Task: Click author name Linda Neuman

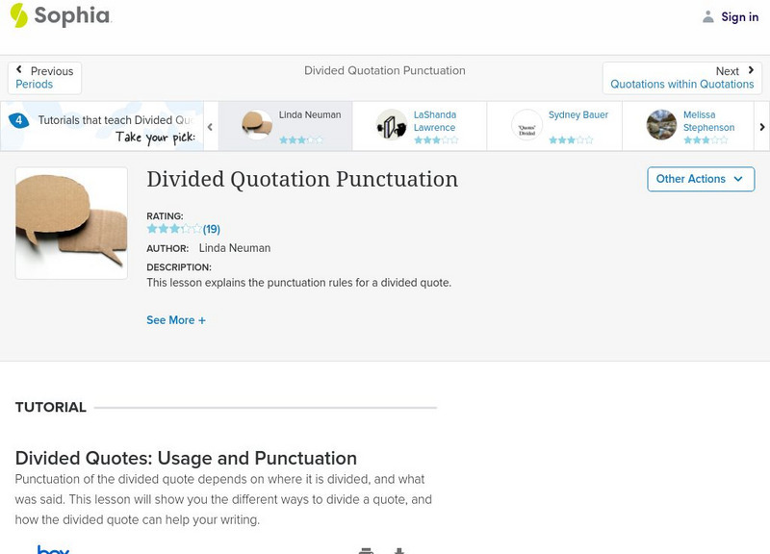Action: pos(235,248)
